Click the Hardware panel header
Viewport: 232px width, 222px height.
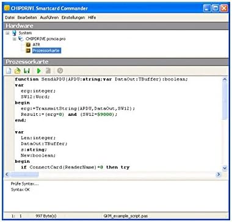click(116, 26)
